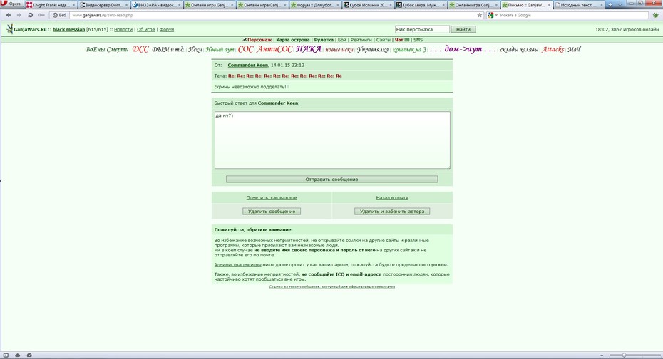Open the ПАКА custom link

click(x=308, y=49)
